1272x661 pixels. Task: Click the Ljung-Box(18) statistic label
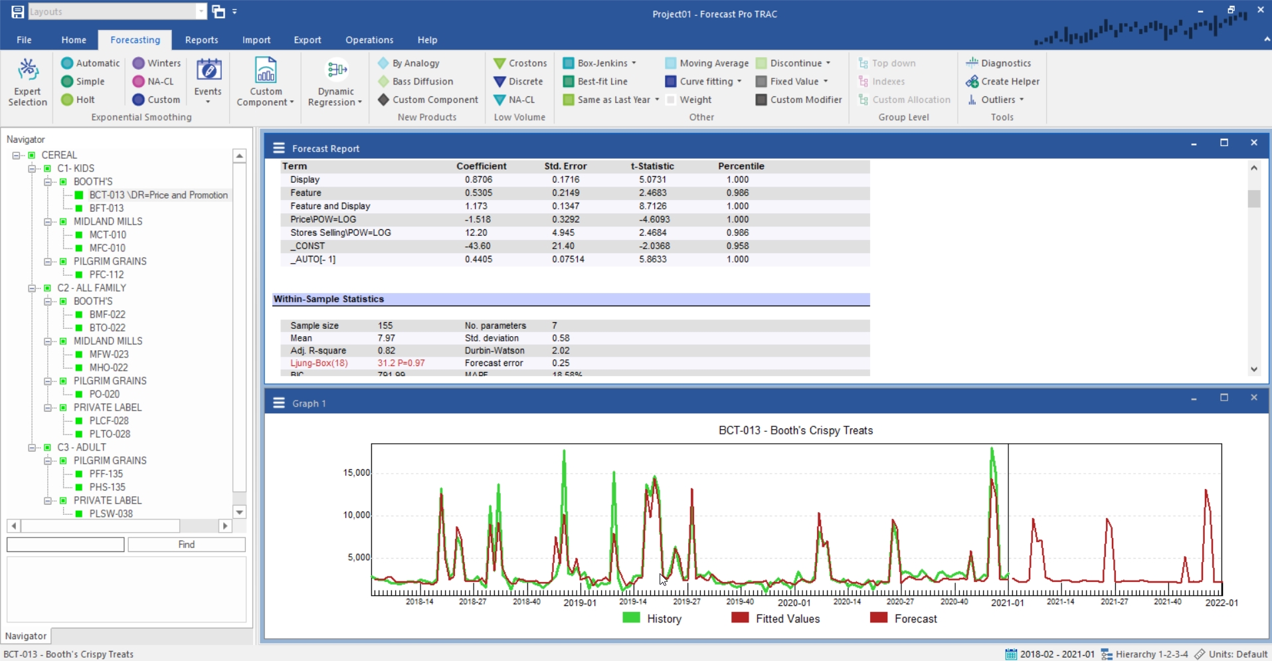[319, 363]
